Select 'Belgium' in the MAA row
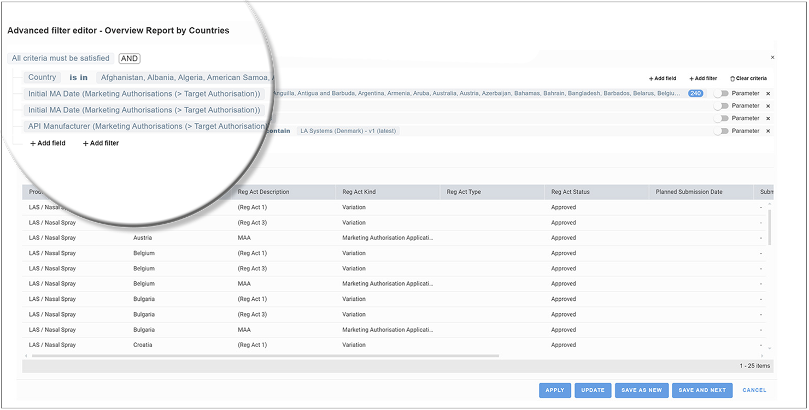The image size is (809, 410). tap(144, 284)
